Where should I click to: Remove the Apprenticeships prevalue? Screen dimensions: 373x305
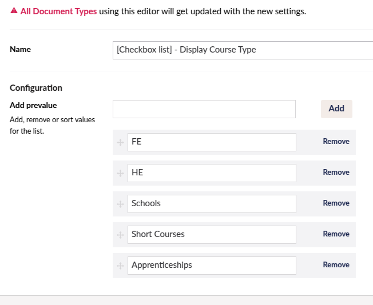pos(336,265)
